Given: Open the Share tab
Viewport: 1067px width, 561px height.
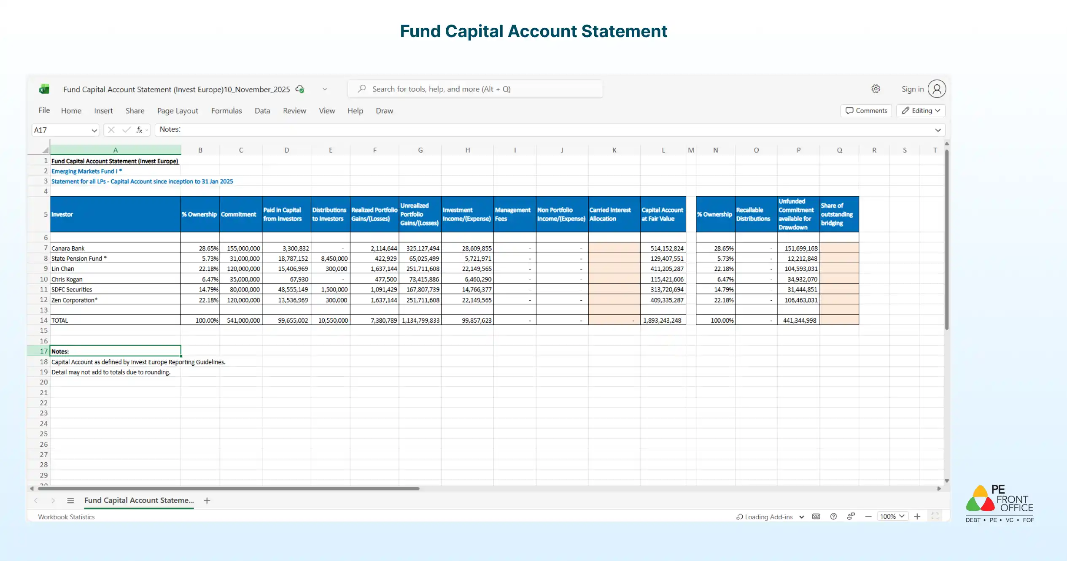Looking at the screenshot, I should click(x=135, y=111).
